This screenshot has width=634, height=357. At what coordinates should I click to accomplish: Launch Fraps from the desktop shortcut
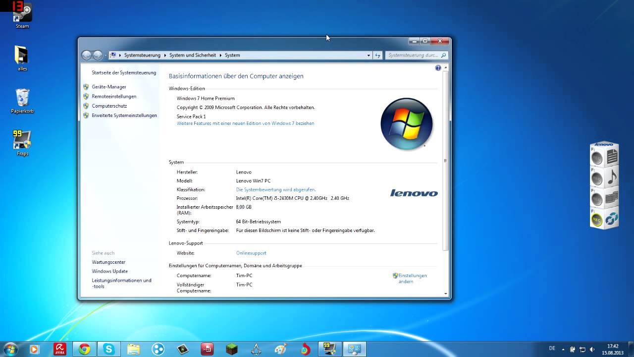pyautogui.click(x=22, y=143)
